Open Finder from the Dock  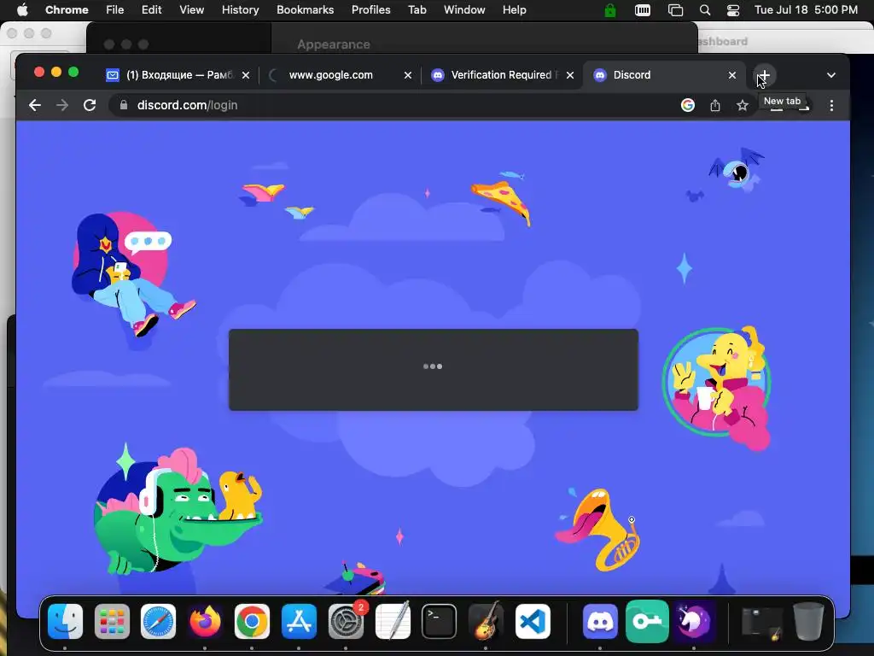(x=65, y=621)
